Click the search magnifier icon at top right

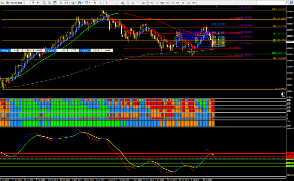(x=286, y=3)
